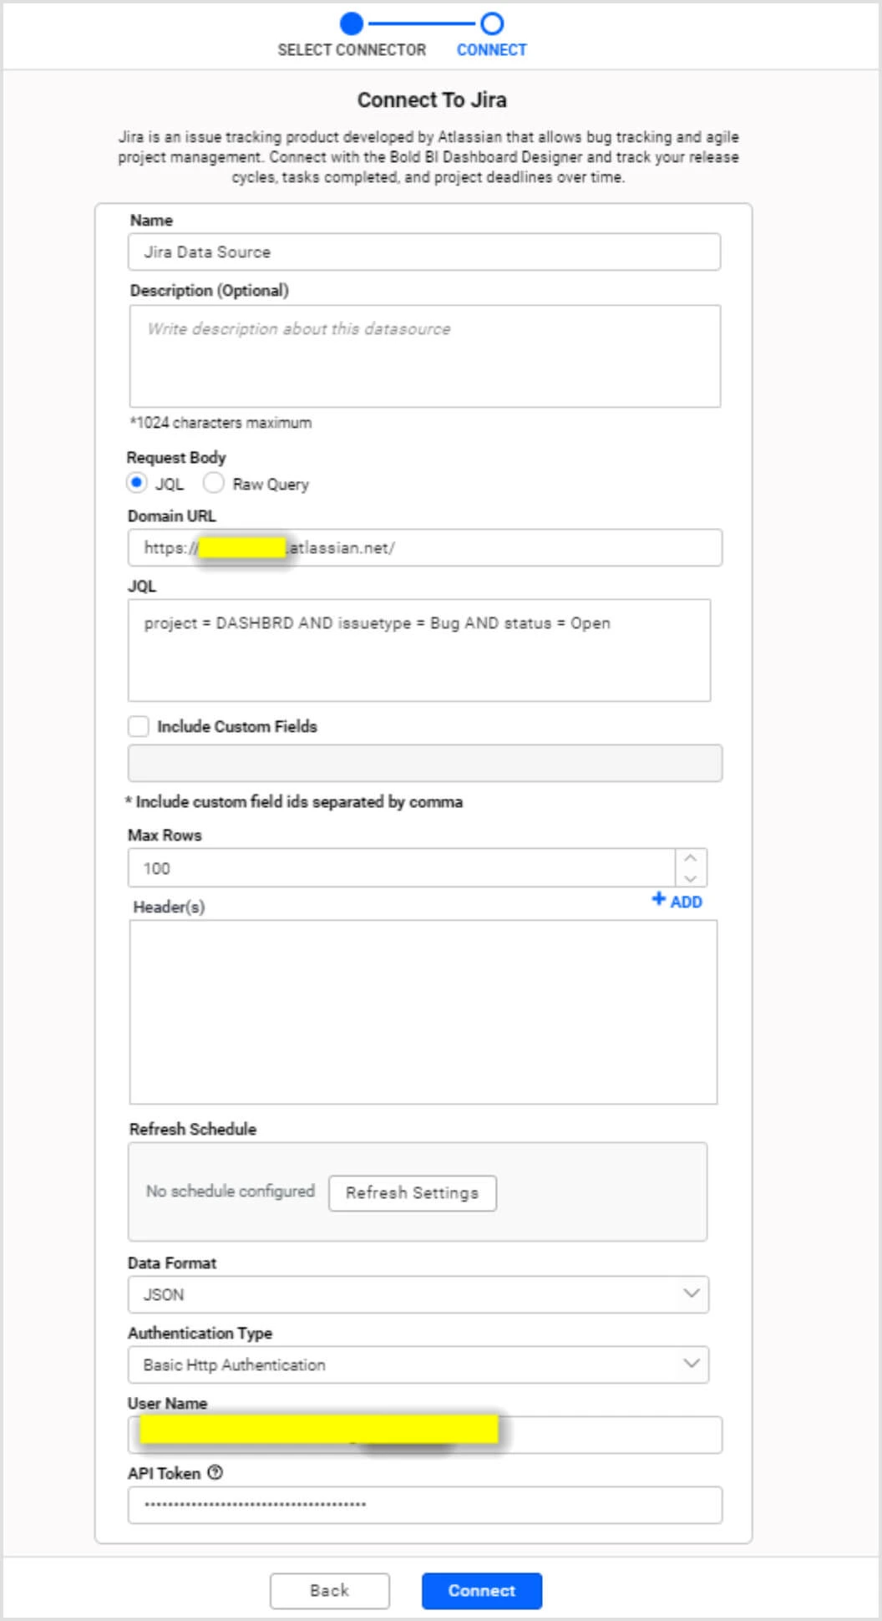Go to Select Connector step
The image size is (882, 1621).
click(x=352, y=23)
